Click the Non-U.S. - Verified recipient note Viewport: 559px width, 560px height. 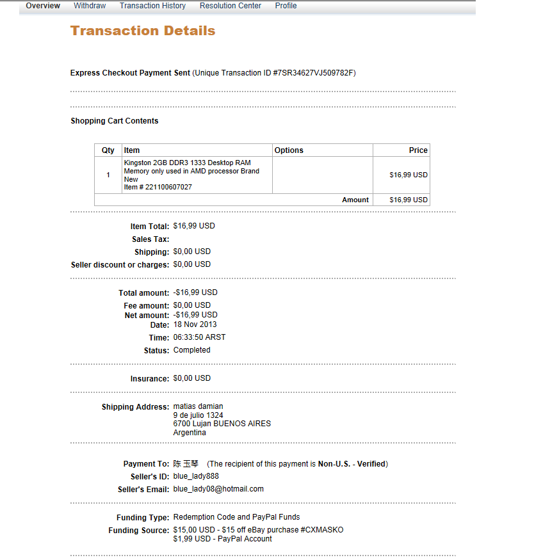(x=297, y=464)
